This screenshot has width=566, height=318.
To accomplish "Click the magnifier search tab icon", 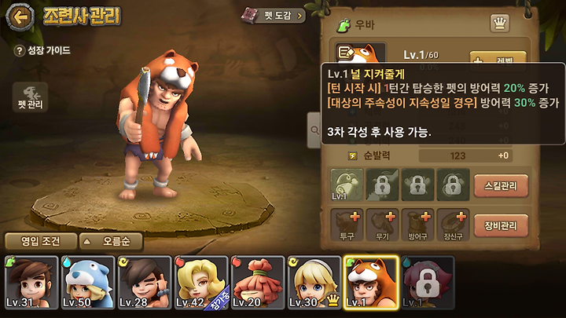I will [314, 130].
